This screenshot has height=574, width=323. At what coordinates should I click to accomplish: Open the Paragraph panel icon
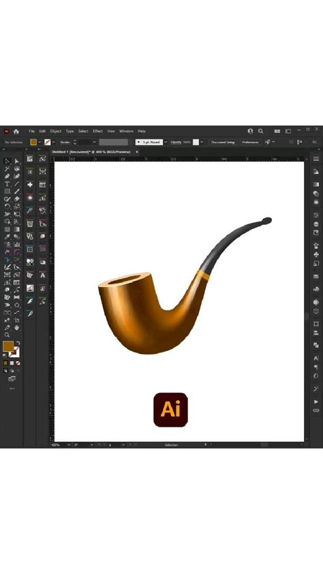316,367
